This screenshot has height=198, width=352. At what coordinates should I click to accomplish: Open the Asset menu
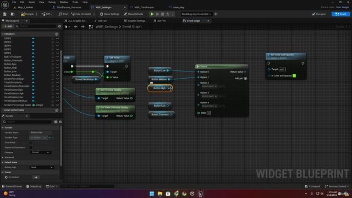tap(31, 2)
